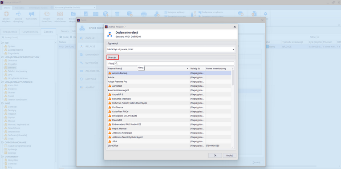Viewport: 341px width, 169px height.
Task: Collapse the OPROGRAMOWANIE tree group
Action: coord(2,142)
